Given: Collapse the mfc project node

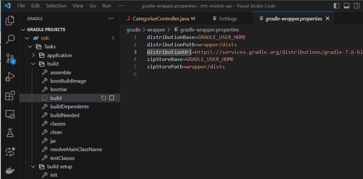Looking at the screenshot, I should tap(27, 38).
